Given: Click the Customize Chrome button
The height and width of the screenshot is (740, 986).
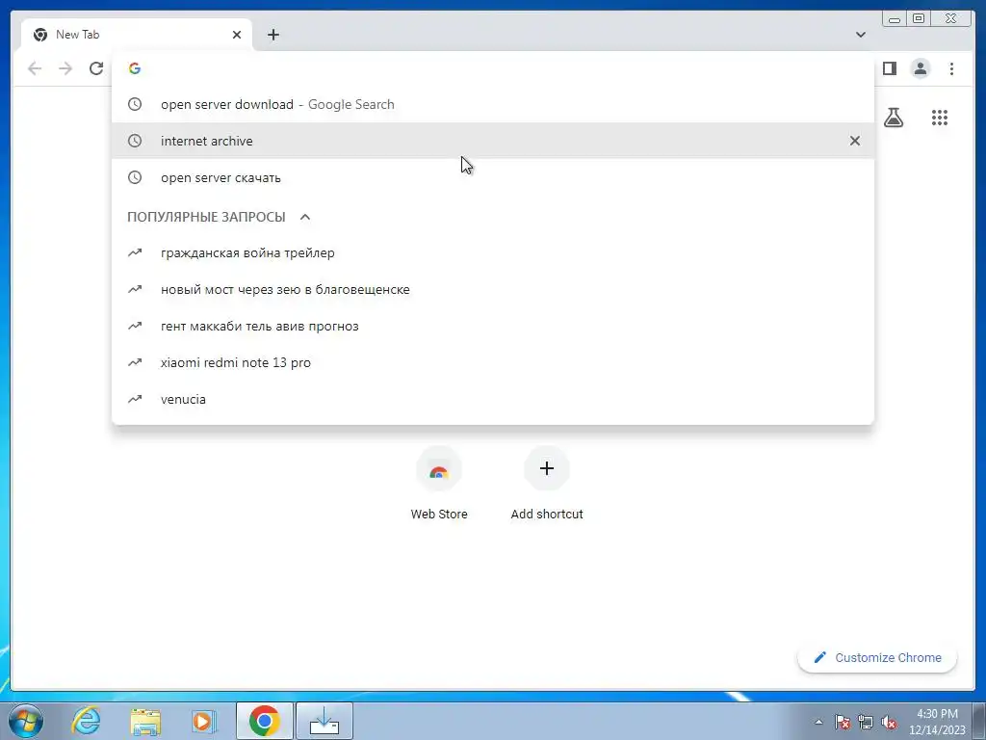Looking at the screenshot, I should [x=877, y=657].
